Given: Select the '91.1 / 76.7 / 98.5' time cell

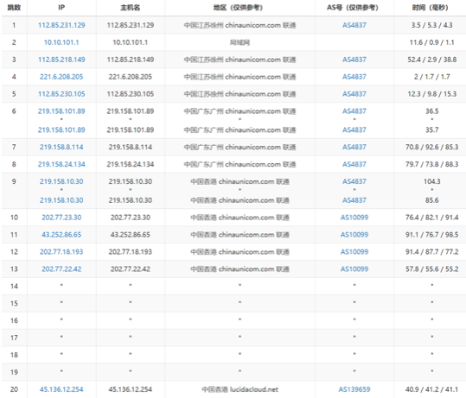Looking at the screenshot, I should click(431, 235).
